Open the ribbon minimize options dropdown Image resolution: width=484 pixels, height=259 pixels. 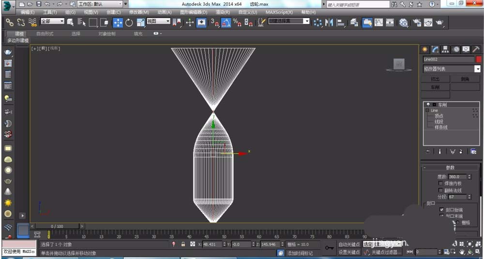(158, 33)
